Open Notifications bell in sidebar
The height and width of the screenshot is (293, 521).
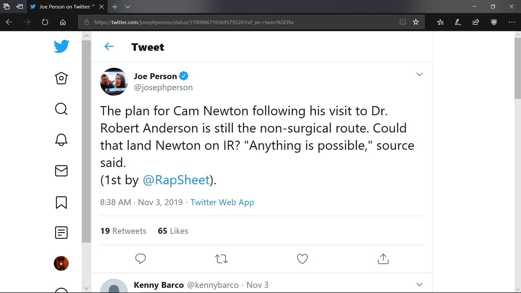(x=61, y=140)
